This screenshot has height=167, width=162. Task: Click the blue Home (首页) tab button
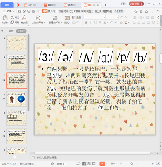click(7, 5)
